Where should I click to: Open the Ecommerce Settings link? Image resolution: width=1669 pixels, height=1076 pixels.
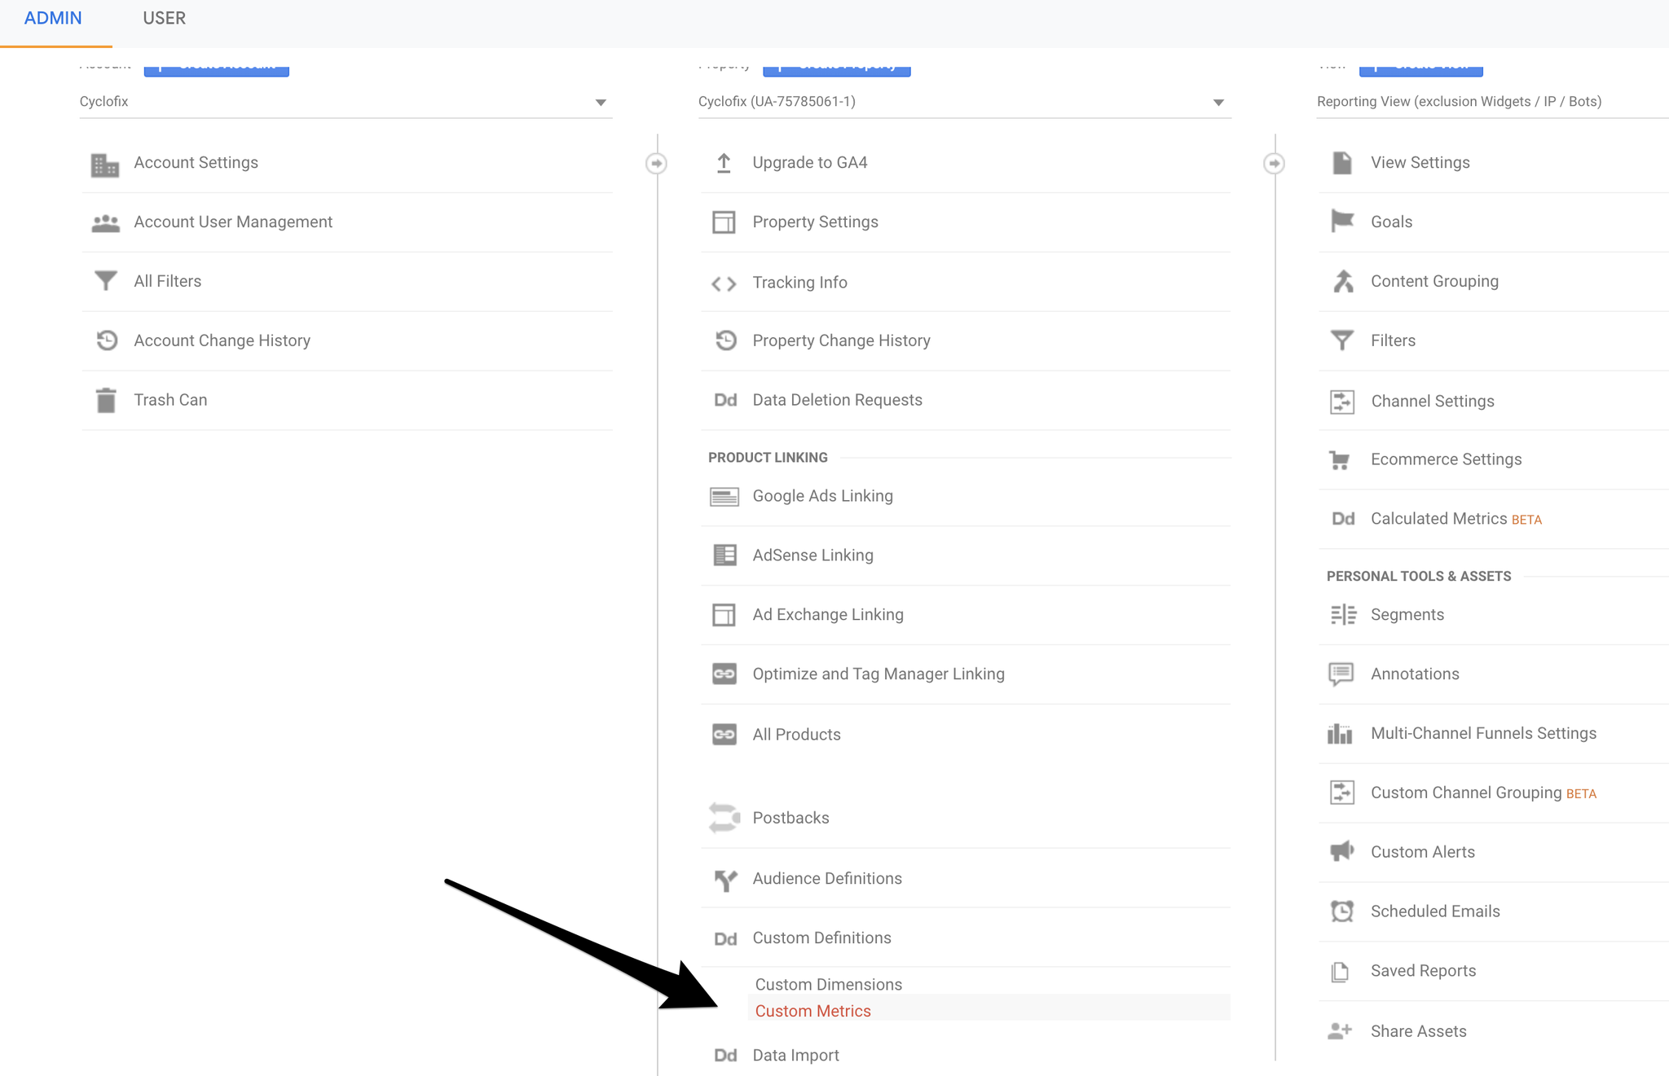[x=1446, y=459]
